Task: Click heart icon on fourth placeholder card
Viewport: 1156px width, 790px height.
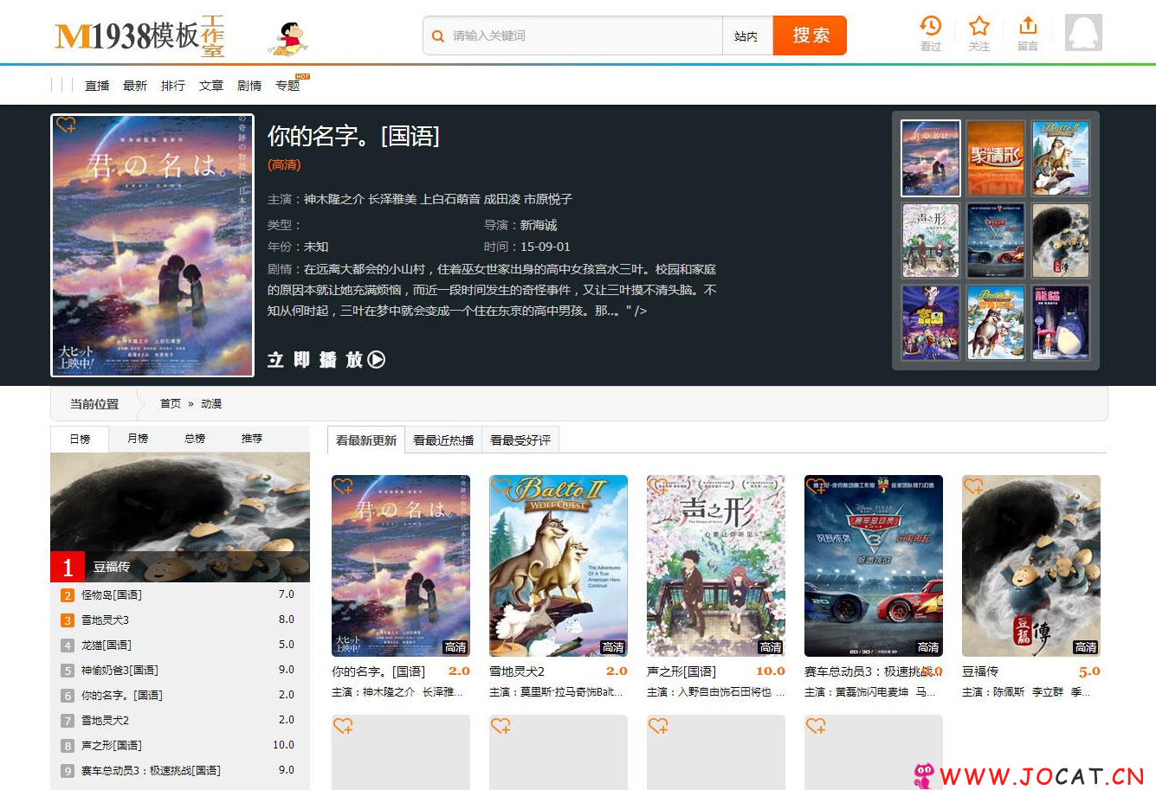Action: [x=817, y=726]
